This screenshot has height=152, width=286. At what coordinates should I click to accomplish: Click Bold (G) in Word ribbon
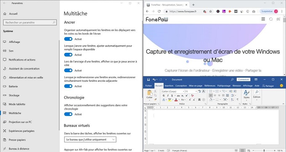click(164, 96)
